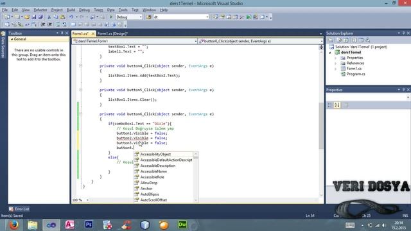Collapse the General group in Toolbox
The height and width of the screenshot is (231, 411).
[x=12, y=39]
